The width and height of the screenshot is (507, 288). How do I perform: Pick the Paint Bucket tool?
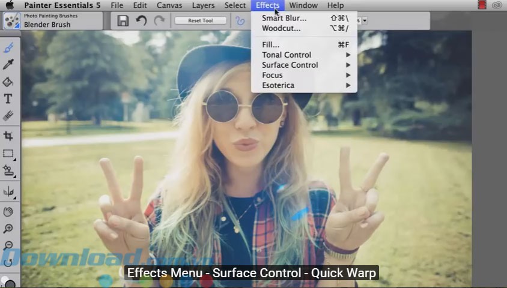pos(8,82)
